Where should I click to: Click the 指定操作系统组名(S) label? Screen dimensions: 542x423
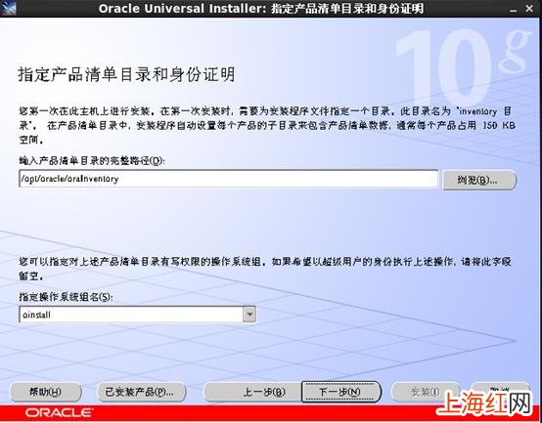(x=66, y=297)
